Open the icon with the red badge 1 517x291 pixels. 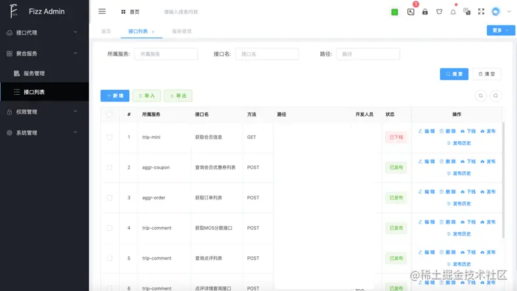tap(411, 12)
